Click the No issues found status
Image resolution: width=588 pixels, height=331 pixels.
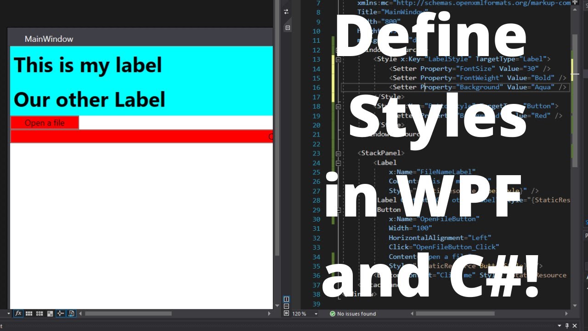(x=356, y=314)
